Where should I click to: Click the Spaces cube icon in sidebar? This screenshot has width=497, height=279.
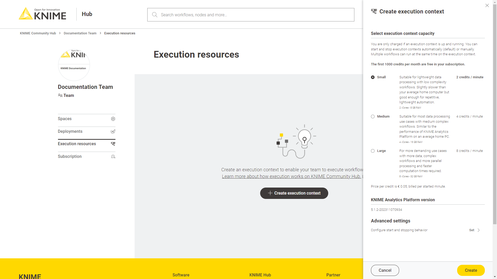(113, 119)
